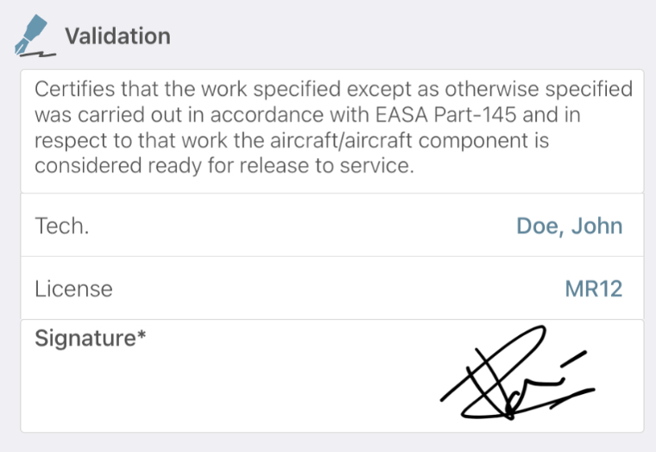Click blank middle of the Tech. row
Image resolution: width=656 pixels, height=452 pixels.
301,226
